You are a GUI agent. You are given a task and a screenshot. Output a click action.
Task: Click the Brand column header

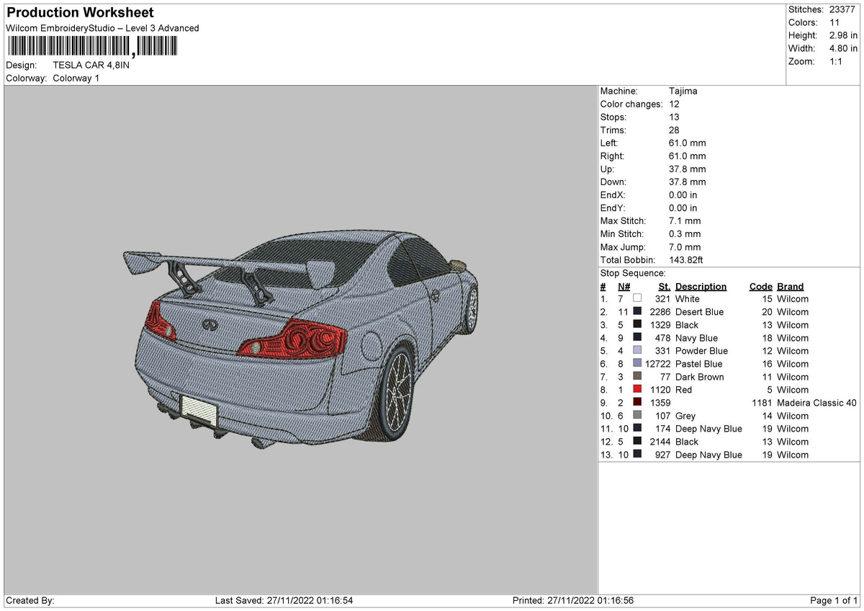[x=790, y=287]
